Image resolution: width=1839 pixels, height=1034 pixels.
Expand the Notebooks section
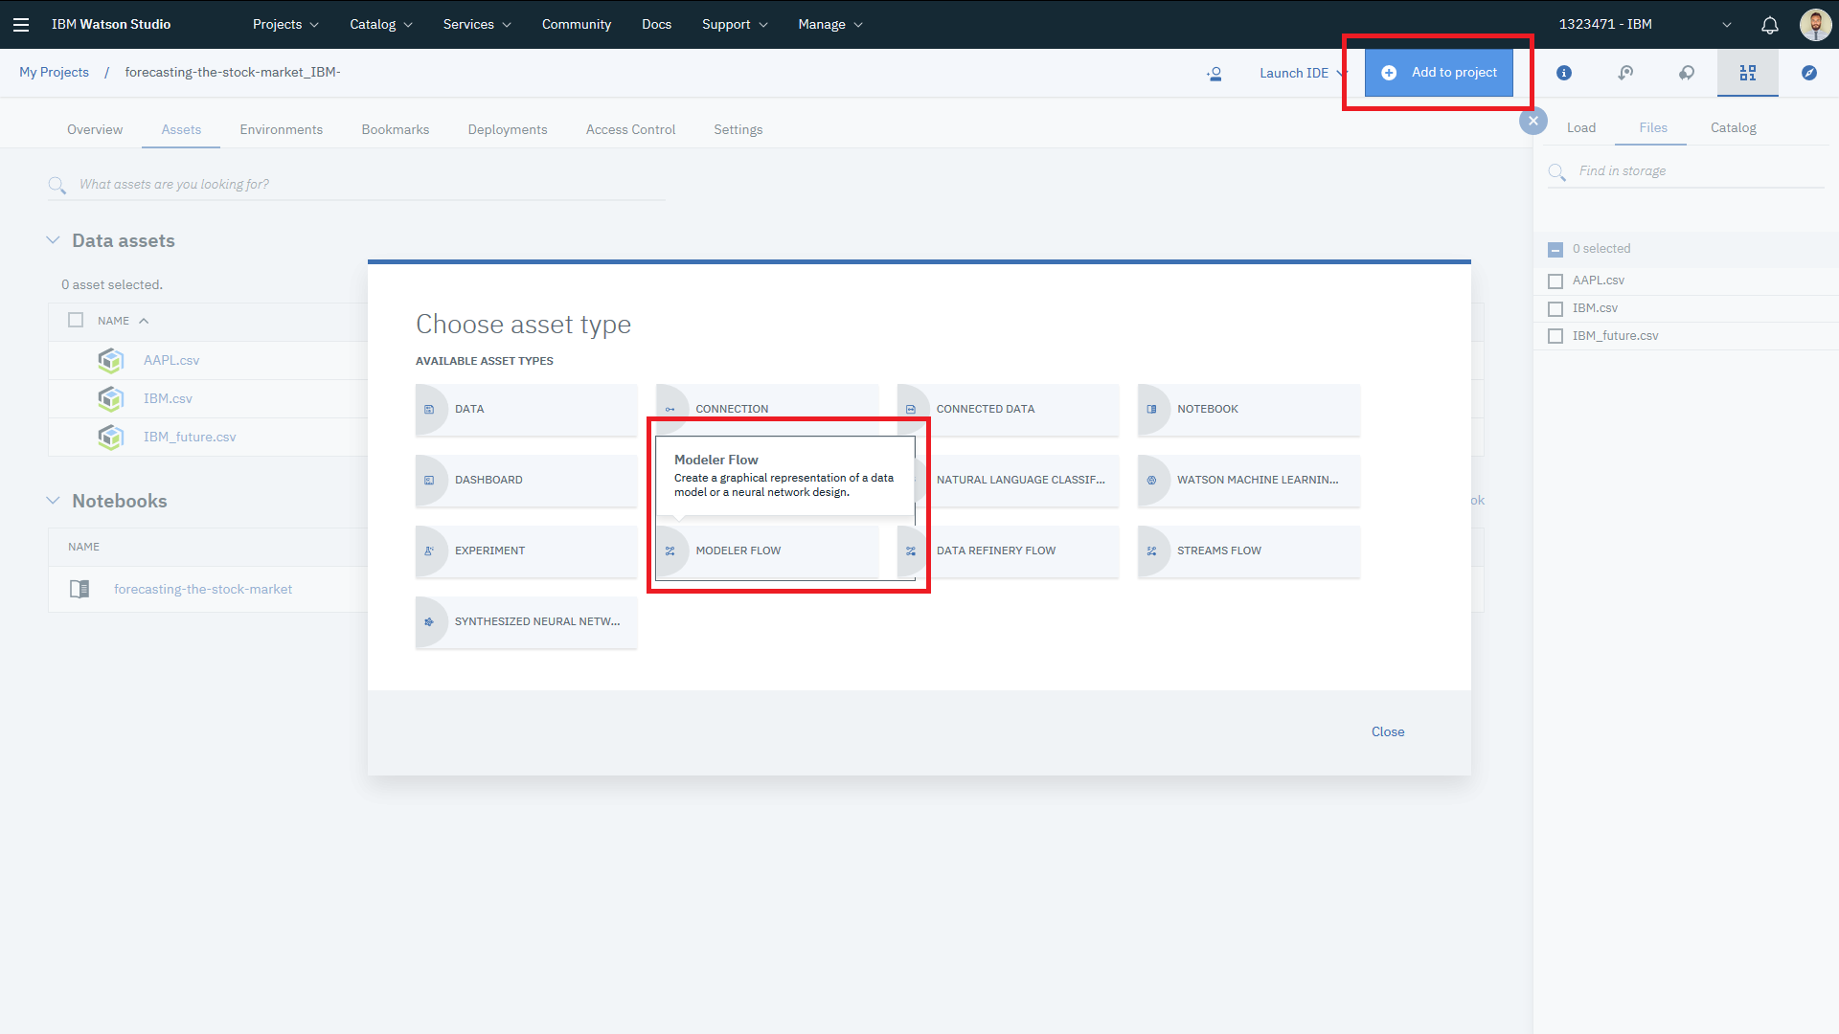coord(52,500)
